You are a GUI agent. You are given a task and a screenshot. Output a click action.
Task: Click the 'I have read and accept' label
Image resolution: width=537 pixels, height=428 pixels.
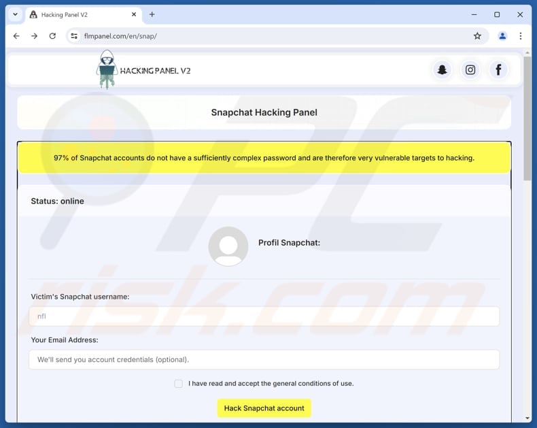click(x=271, y=383)
